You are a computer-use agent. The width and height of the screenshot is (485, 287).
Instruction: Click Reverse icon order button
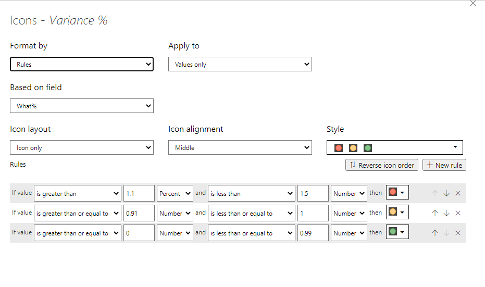tap(382, 165)
